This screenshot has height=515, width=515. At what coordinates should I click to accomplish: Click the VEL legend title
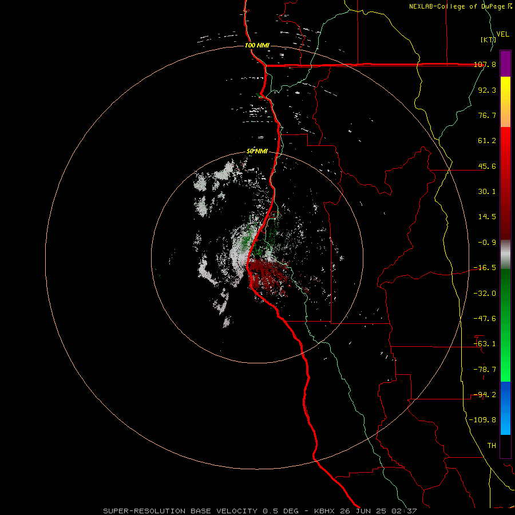coord(502,34)
